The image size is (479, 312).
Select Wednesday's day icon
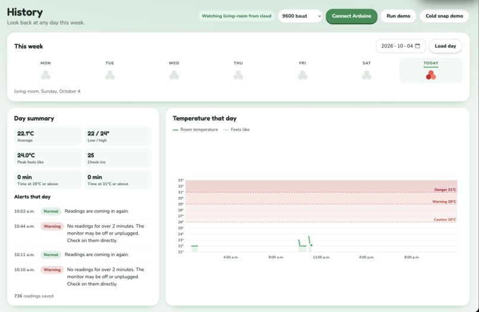(x=174, y=75)
